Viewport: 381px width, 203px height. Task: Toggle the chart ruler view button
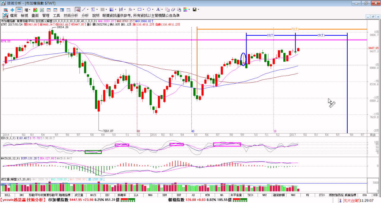pyautogui.click(x=19, y=10)
